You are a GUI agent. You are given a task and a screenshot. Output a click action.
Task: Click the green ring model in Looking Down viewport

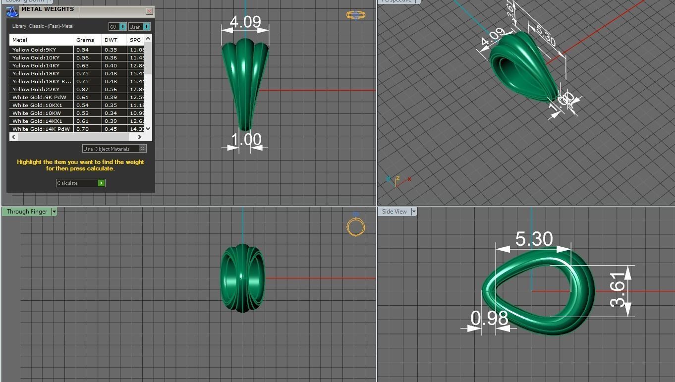pos(245,84)
